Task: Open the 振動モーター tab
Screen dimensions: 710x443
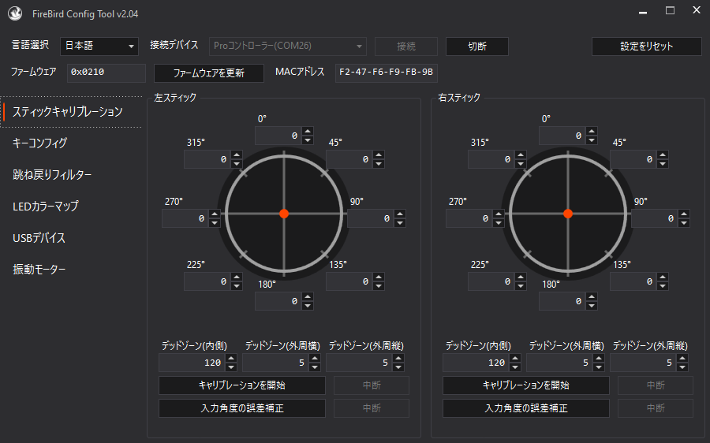Action: point(72,270)
